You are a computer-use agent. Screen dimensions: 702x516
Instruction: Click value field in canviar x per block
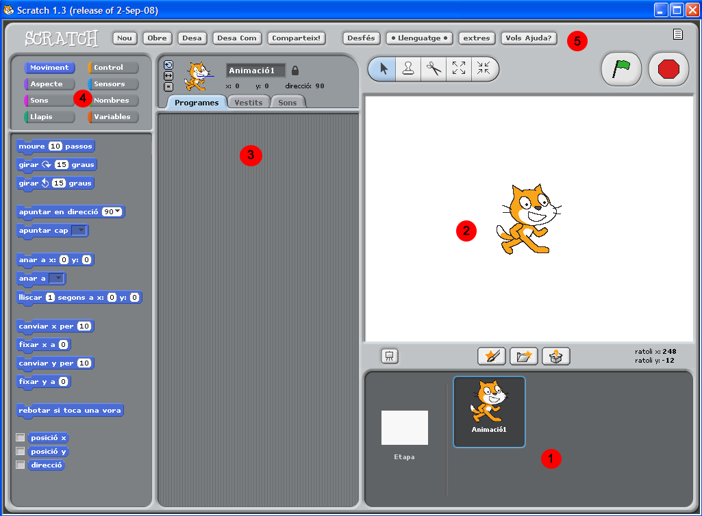[84, 326]
